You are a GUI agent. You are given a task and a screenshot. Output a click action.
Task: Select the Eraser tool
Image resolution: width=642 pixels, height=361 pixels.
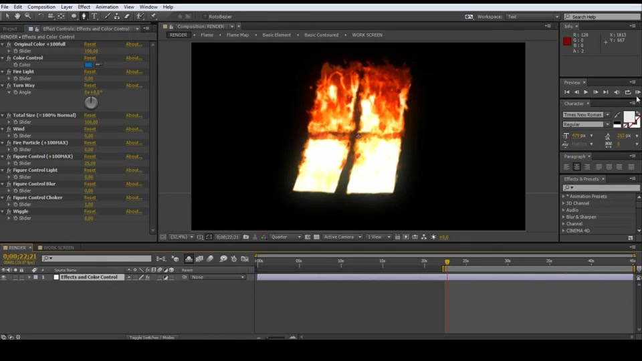(127, 16)
